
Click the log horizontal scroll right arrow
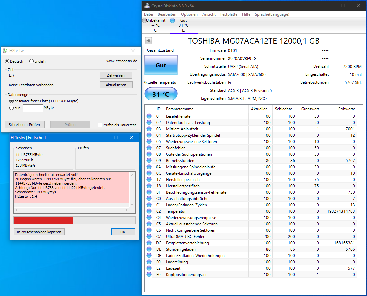click(x=127, y=210)
